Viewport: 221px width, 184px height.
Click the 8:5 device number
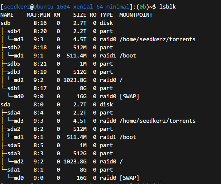click(x=38, y=145)
